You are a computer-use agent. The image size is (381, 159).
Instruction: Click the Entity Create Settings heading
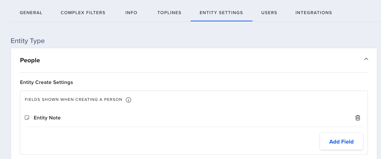click(47, 82)
